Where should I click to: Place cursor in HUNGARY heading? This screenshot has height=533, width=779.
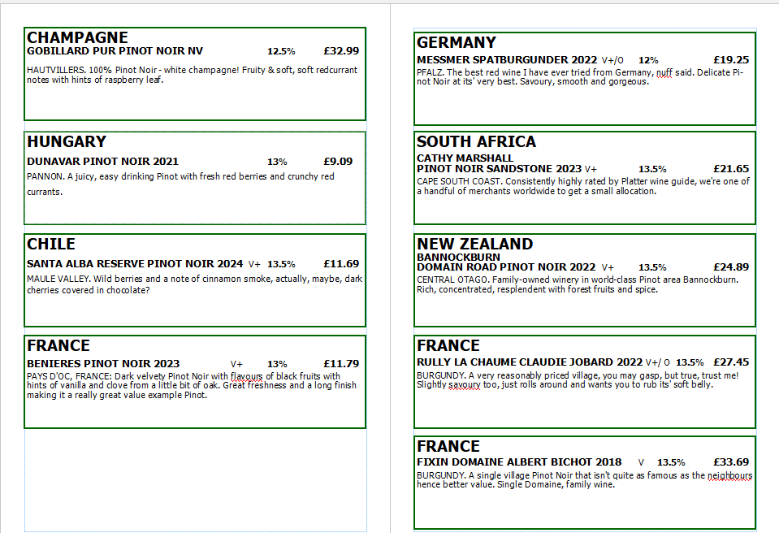(67, 141)
